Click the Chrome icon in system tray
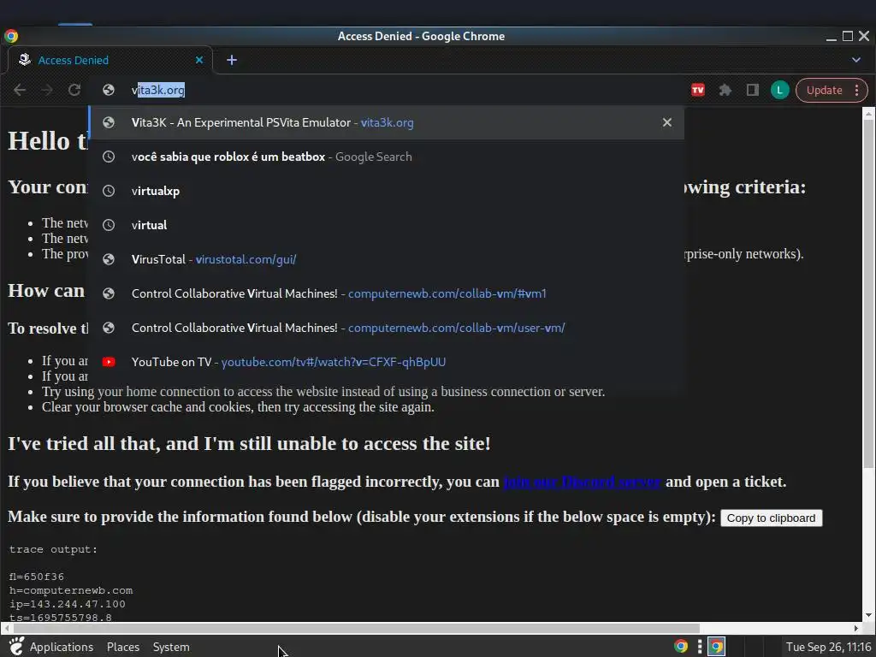Image resolution: width=876 pixels, height=657 pixels. (680, 647)
